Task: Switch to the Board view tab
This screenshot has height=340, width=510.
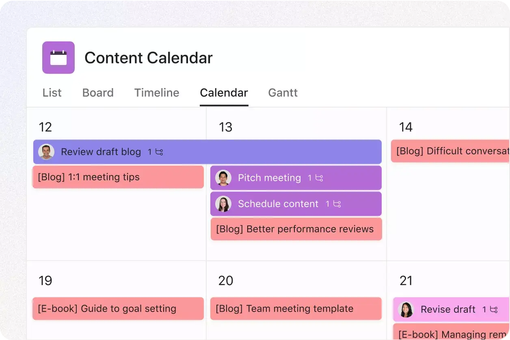Action: tap(98, 93)
